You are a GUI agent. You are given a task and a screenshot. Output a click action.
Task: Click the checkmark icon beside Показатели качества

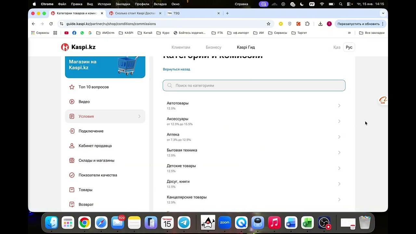[x=72, y=175]
